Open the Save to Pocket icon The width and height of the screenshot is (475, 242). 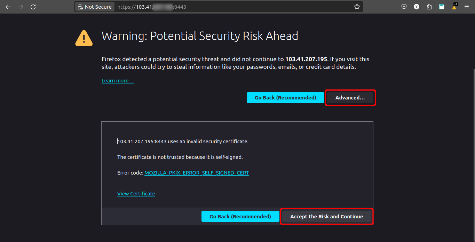[x=404, y=7]
